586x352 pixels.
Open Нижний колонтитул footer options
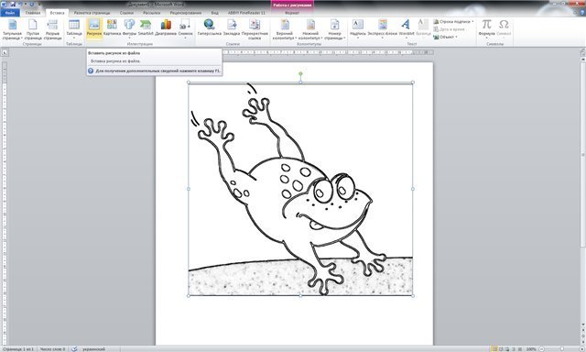(x=310, y=29)
